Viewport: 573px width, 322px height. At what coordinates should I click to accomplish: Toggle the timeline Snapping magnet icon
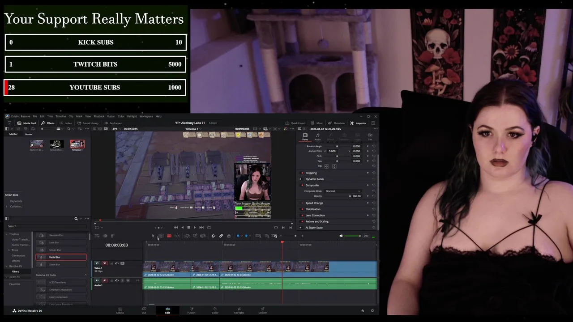tap(213, 236)
